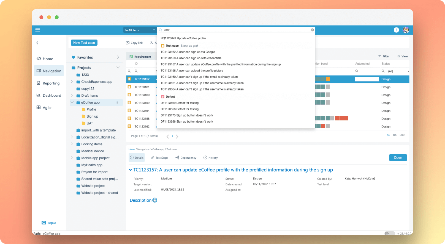Open the 'In All items' search scope dropdown
The image size is (445, 244).
[x=140, y=30]
